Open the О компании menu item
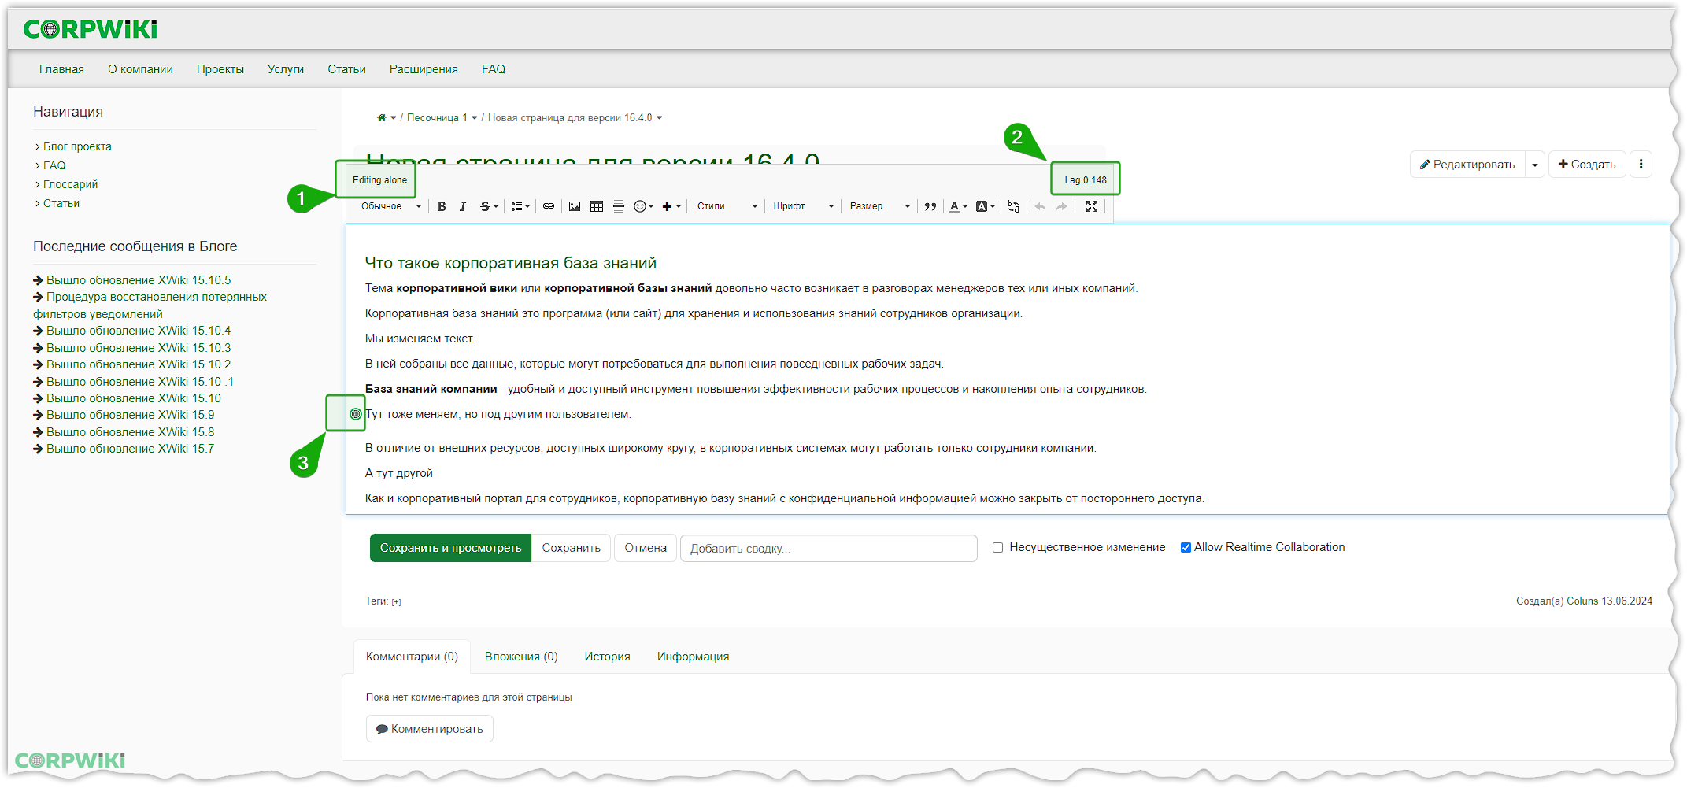 (x=140, y=69)
